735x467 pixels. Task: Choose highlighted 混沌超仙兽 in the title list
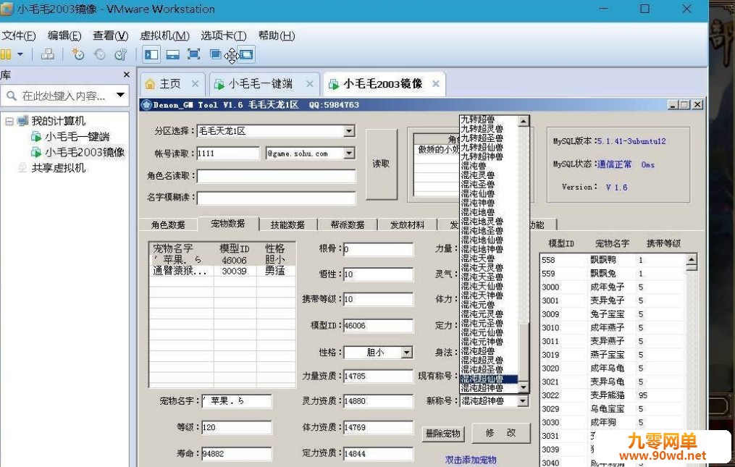click(x=489, y=379)
